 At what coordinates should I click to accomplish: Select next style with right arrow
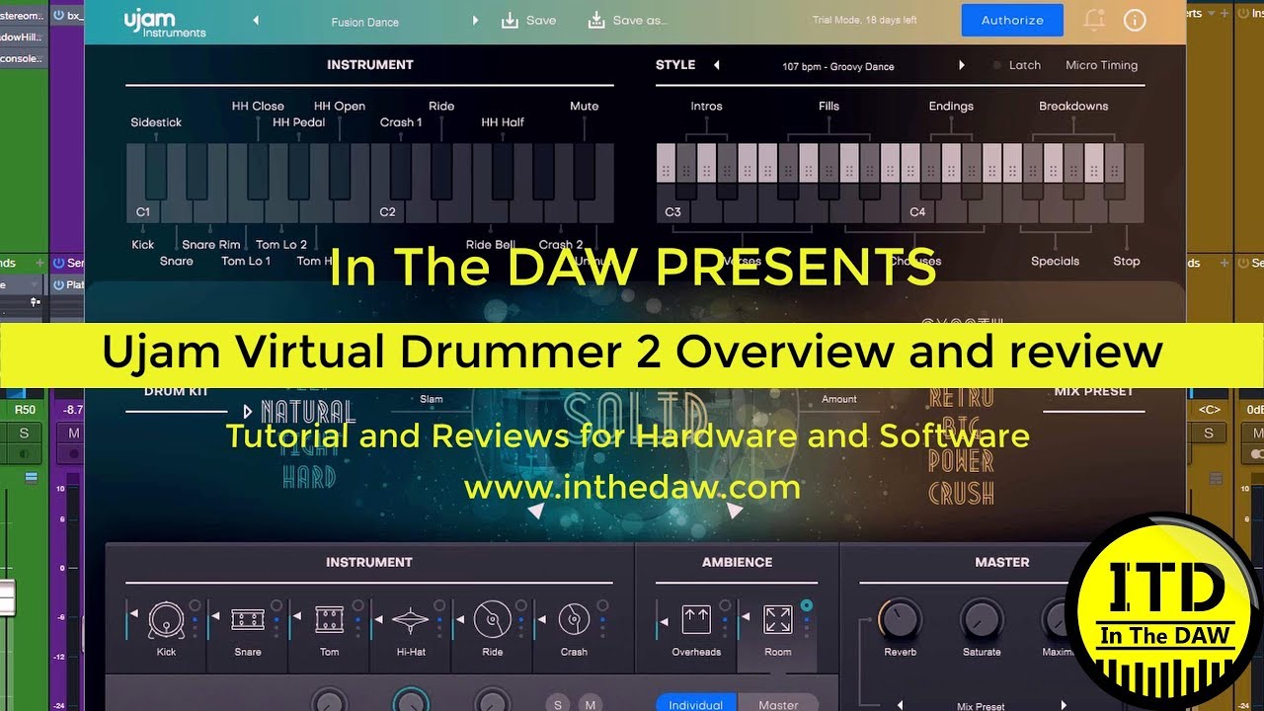(x=961, y=65)
